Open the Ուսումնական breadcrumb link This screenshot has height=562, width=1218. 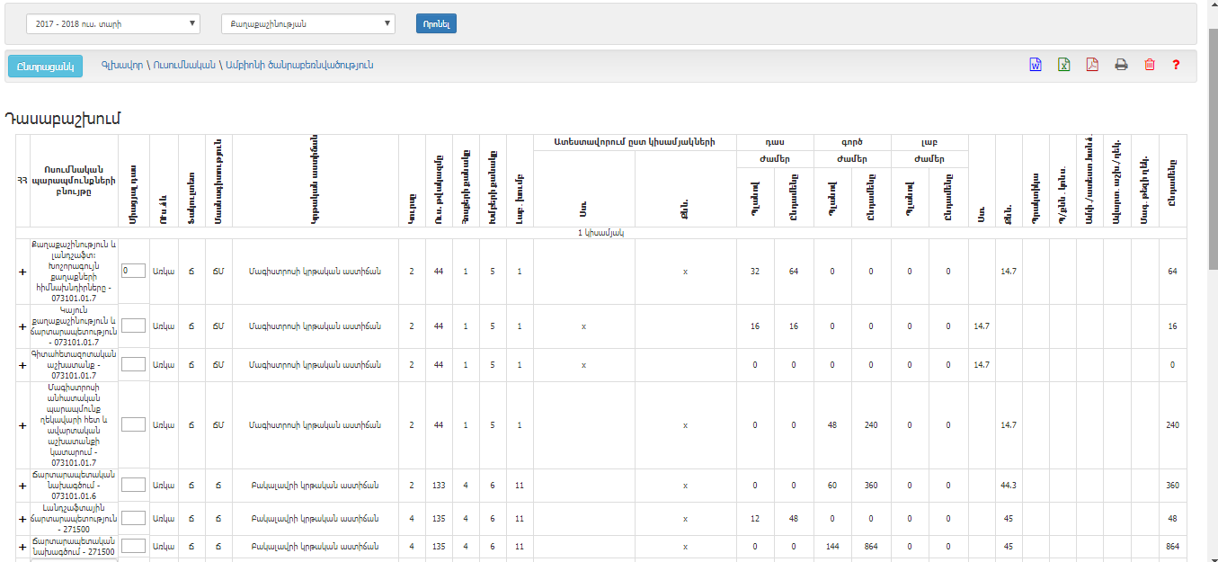[x=184, y=65]
